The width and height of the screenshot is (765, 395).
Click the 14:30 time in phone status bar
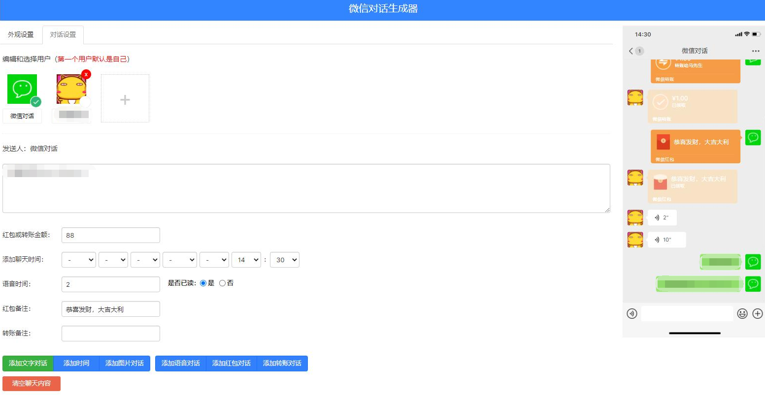click(643, 34)
